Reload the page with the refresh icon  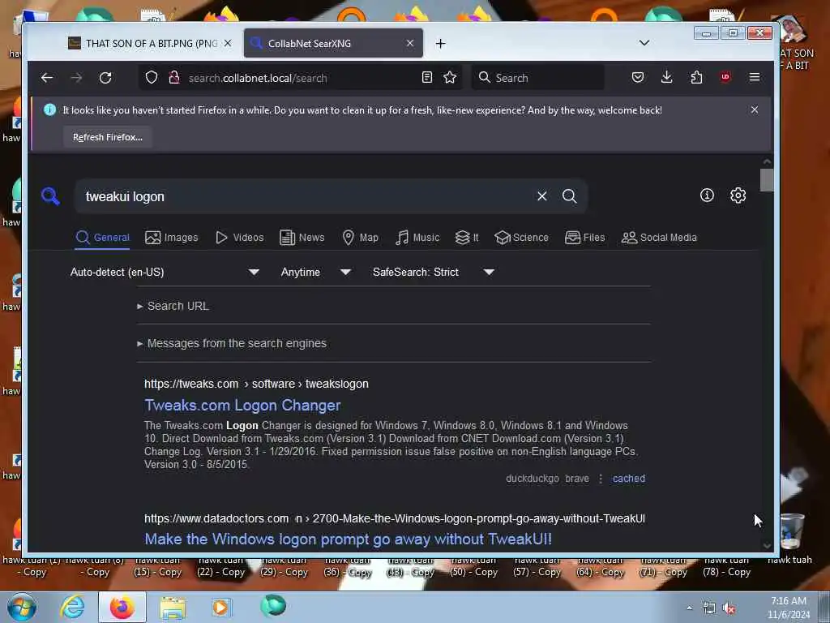pos(105,78)
